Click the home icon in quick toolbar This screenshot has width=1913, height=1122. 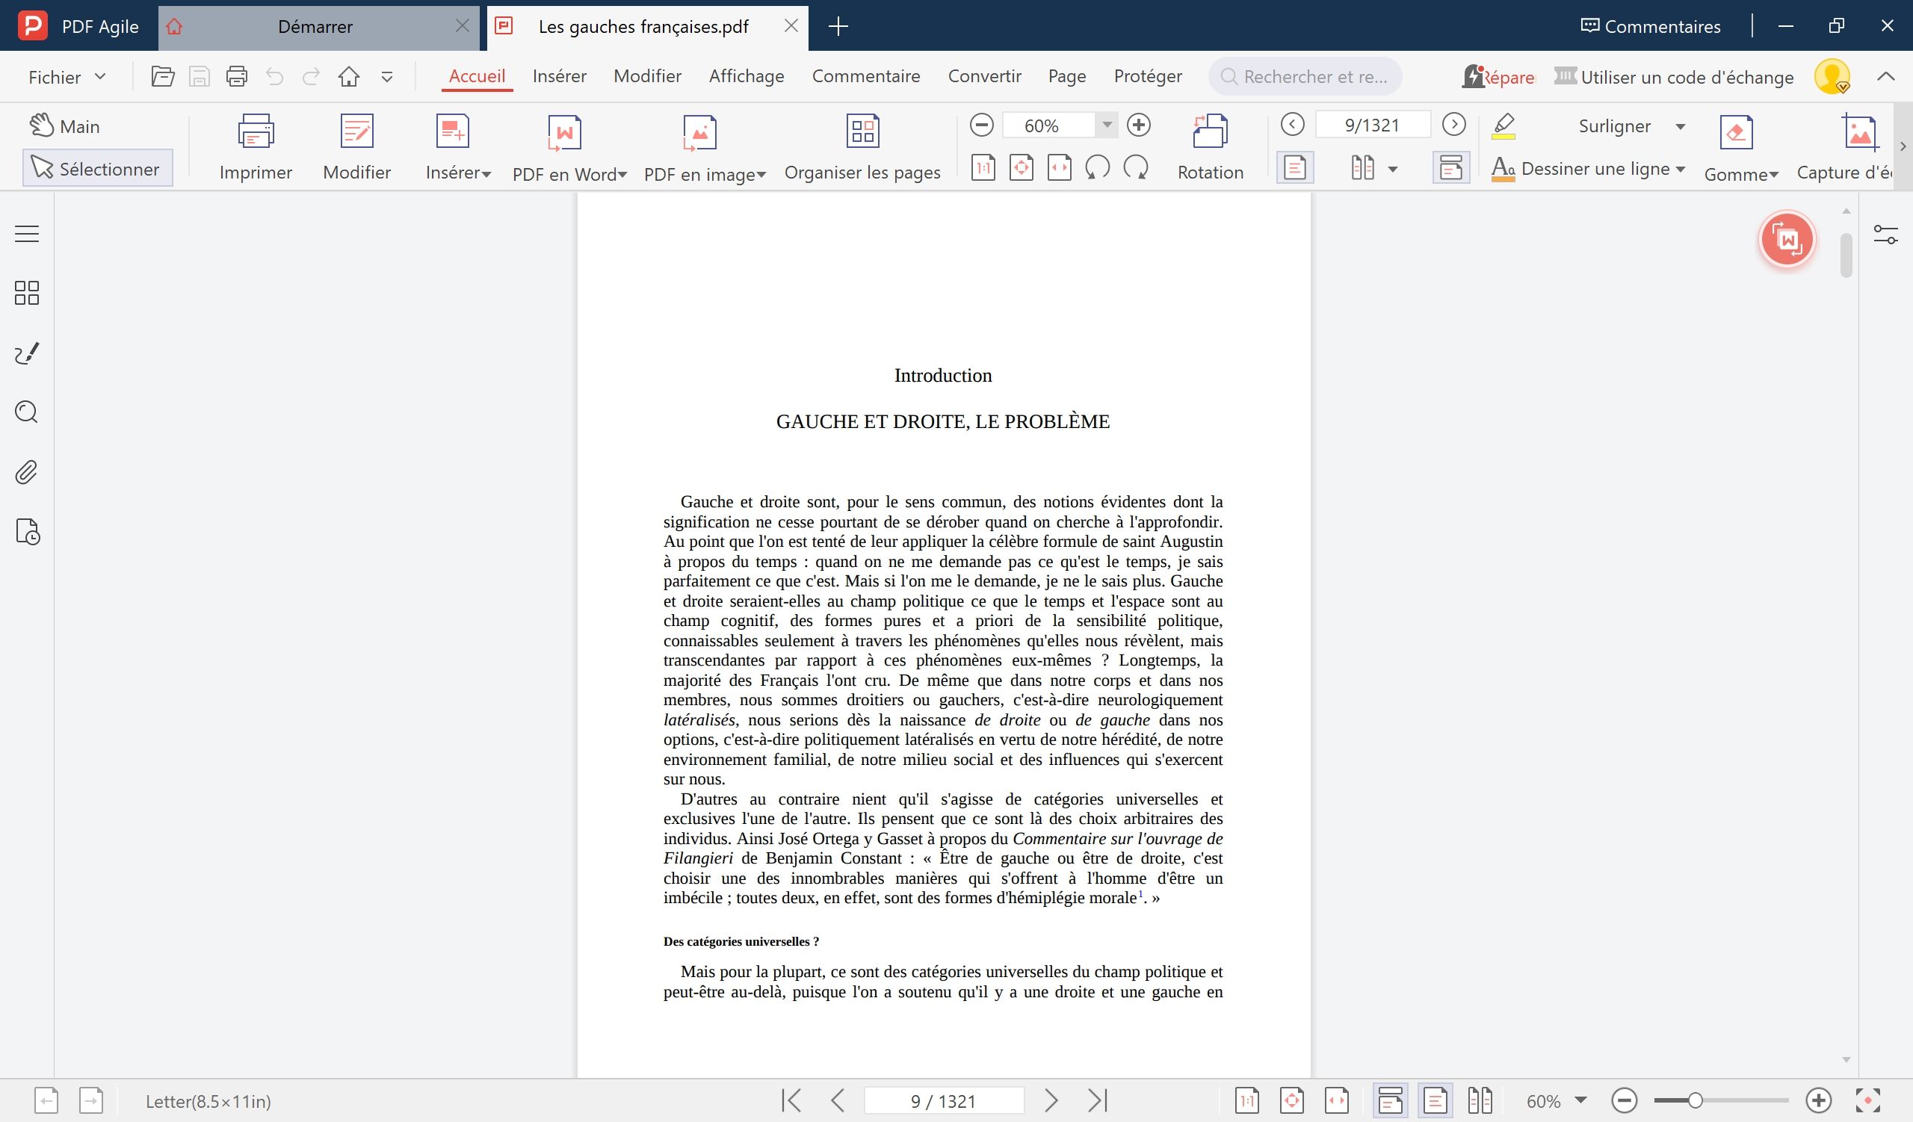click(x=349, y=77)
